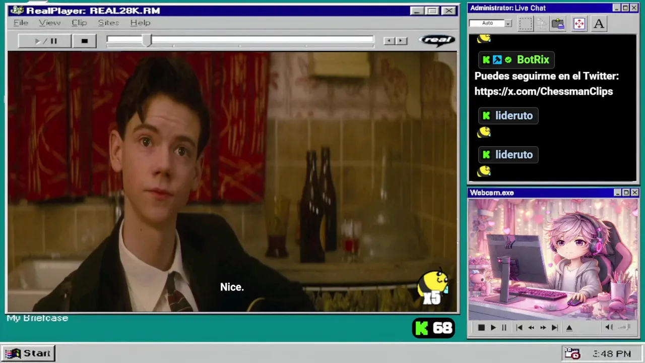Click the last lideruto username badge
The image size is (645, 363).
pos(508,154)
